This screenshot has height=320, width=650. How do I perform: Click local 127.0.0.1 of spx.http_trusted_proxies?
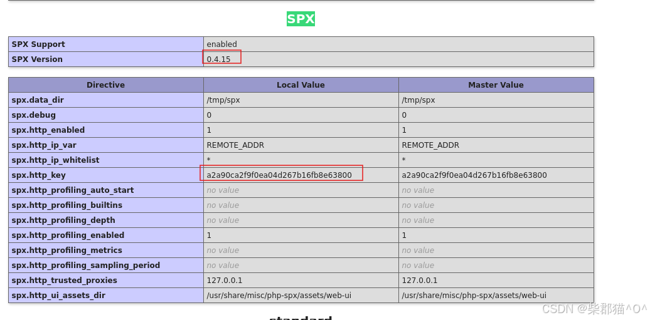225,281
